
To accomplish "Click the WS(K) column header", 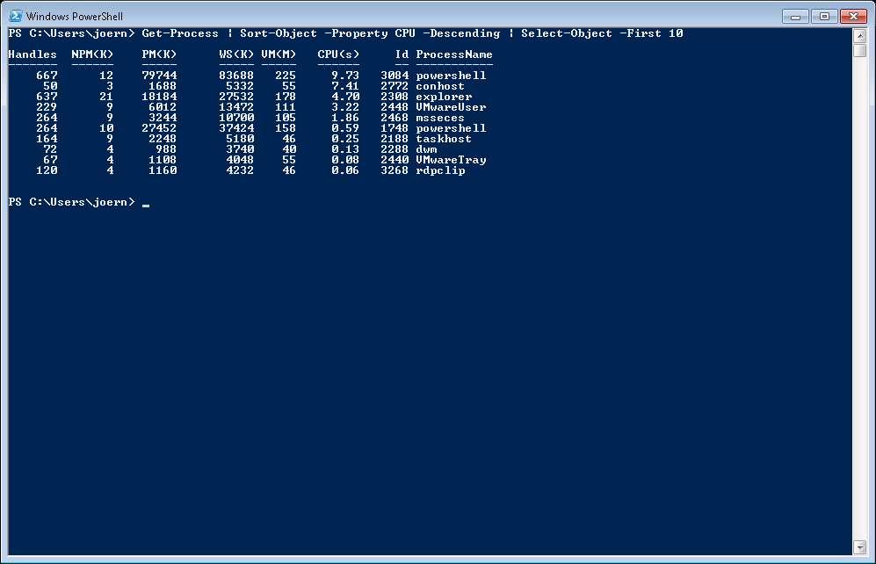I will click(x=236, y=54).
